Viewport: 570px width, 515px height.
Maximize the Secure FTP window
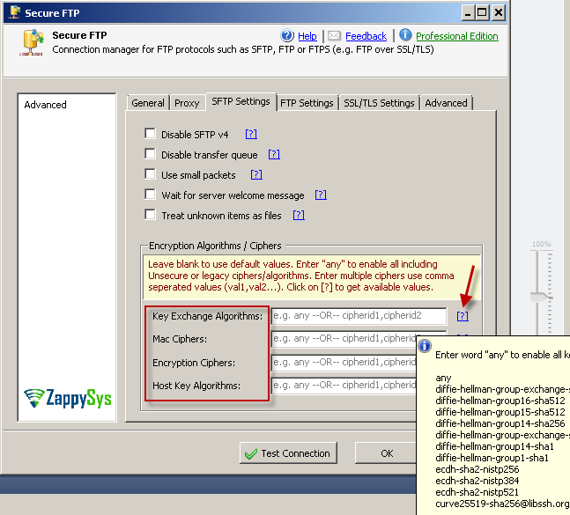click(483, 13)
